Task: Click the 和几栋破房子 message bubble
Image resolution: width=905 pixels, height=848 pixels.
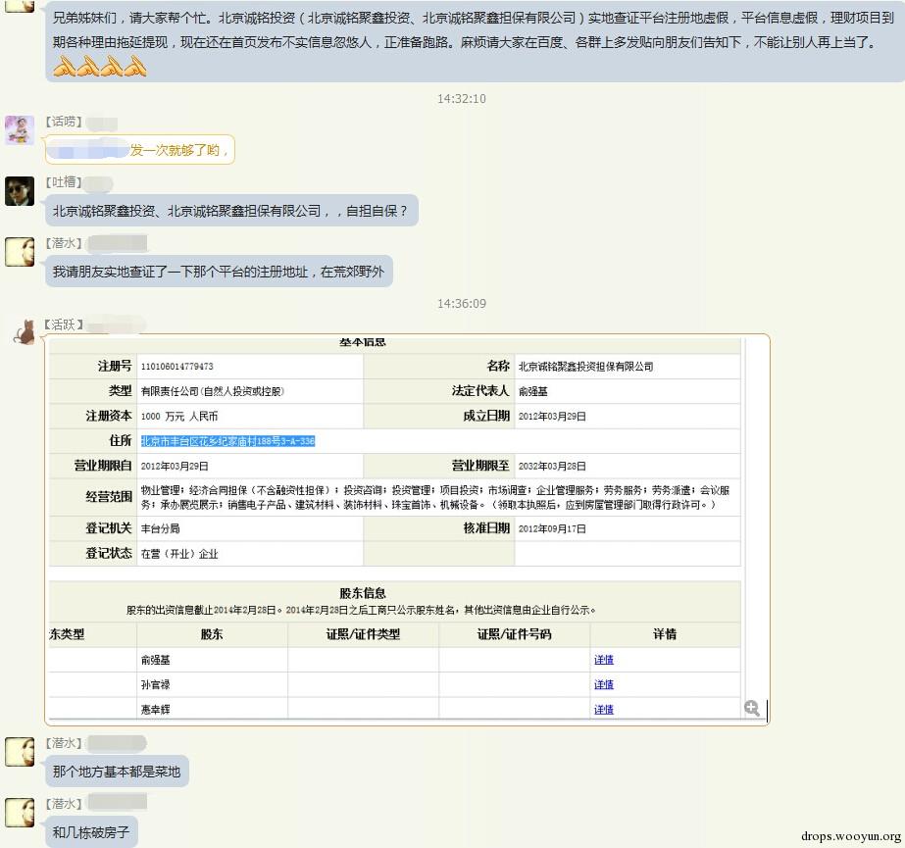Action: pos(91,832)
